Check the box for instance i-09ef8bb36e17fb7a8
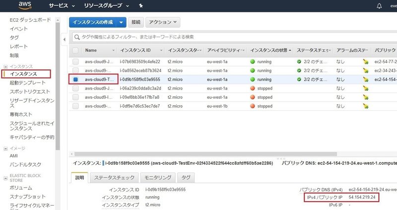397x210 pixels. [75, 97]
